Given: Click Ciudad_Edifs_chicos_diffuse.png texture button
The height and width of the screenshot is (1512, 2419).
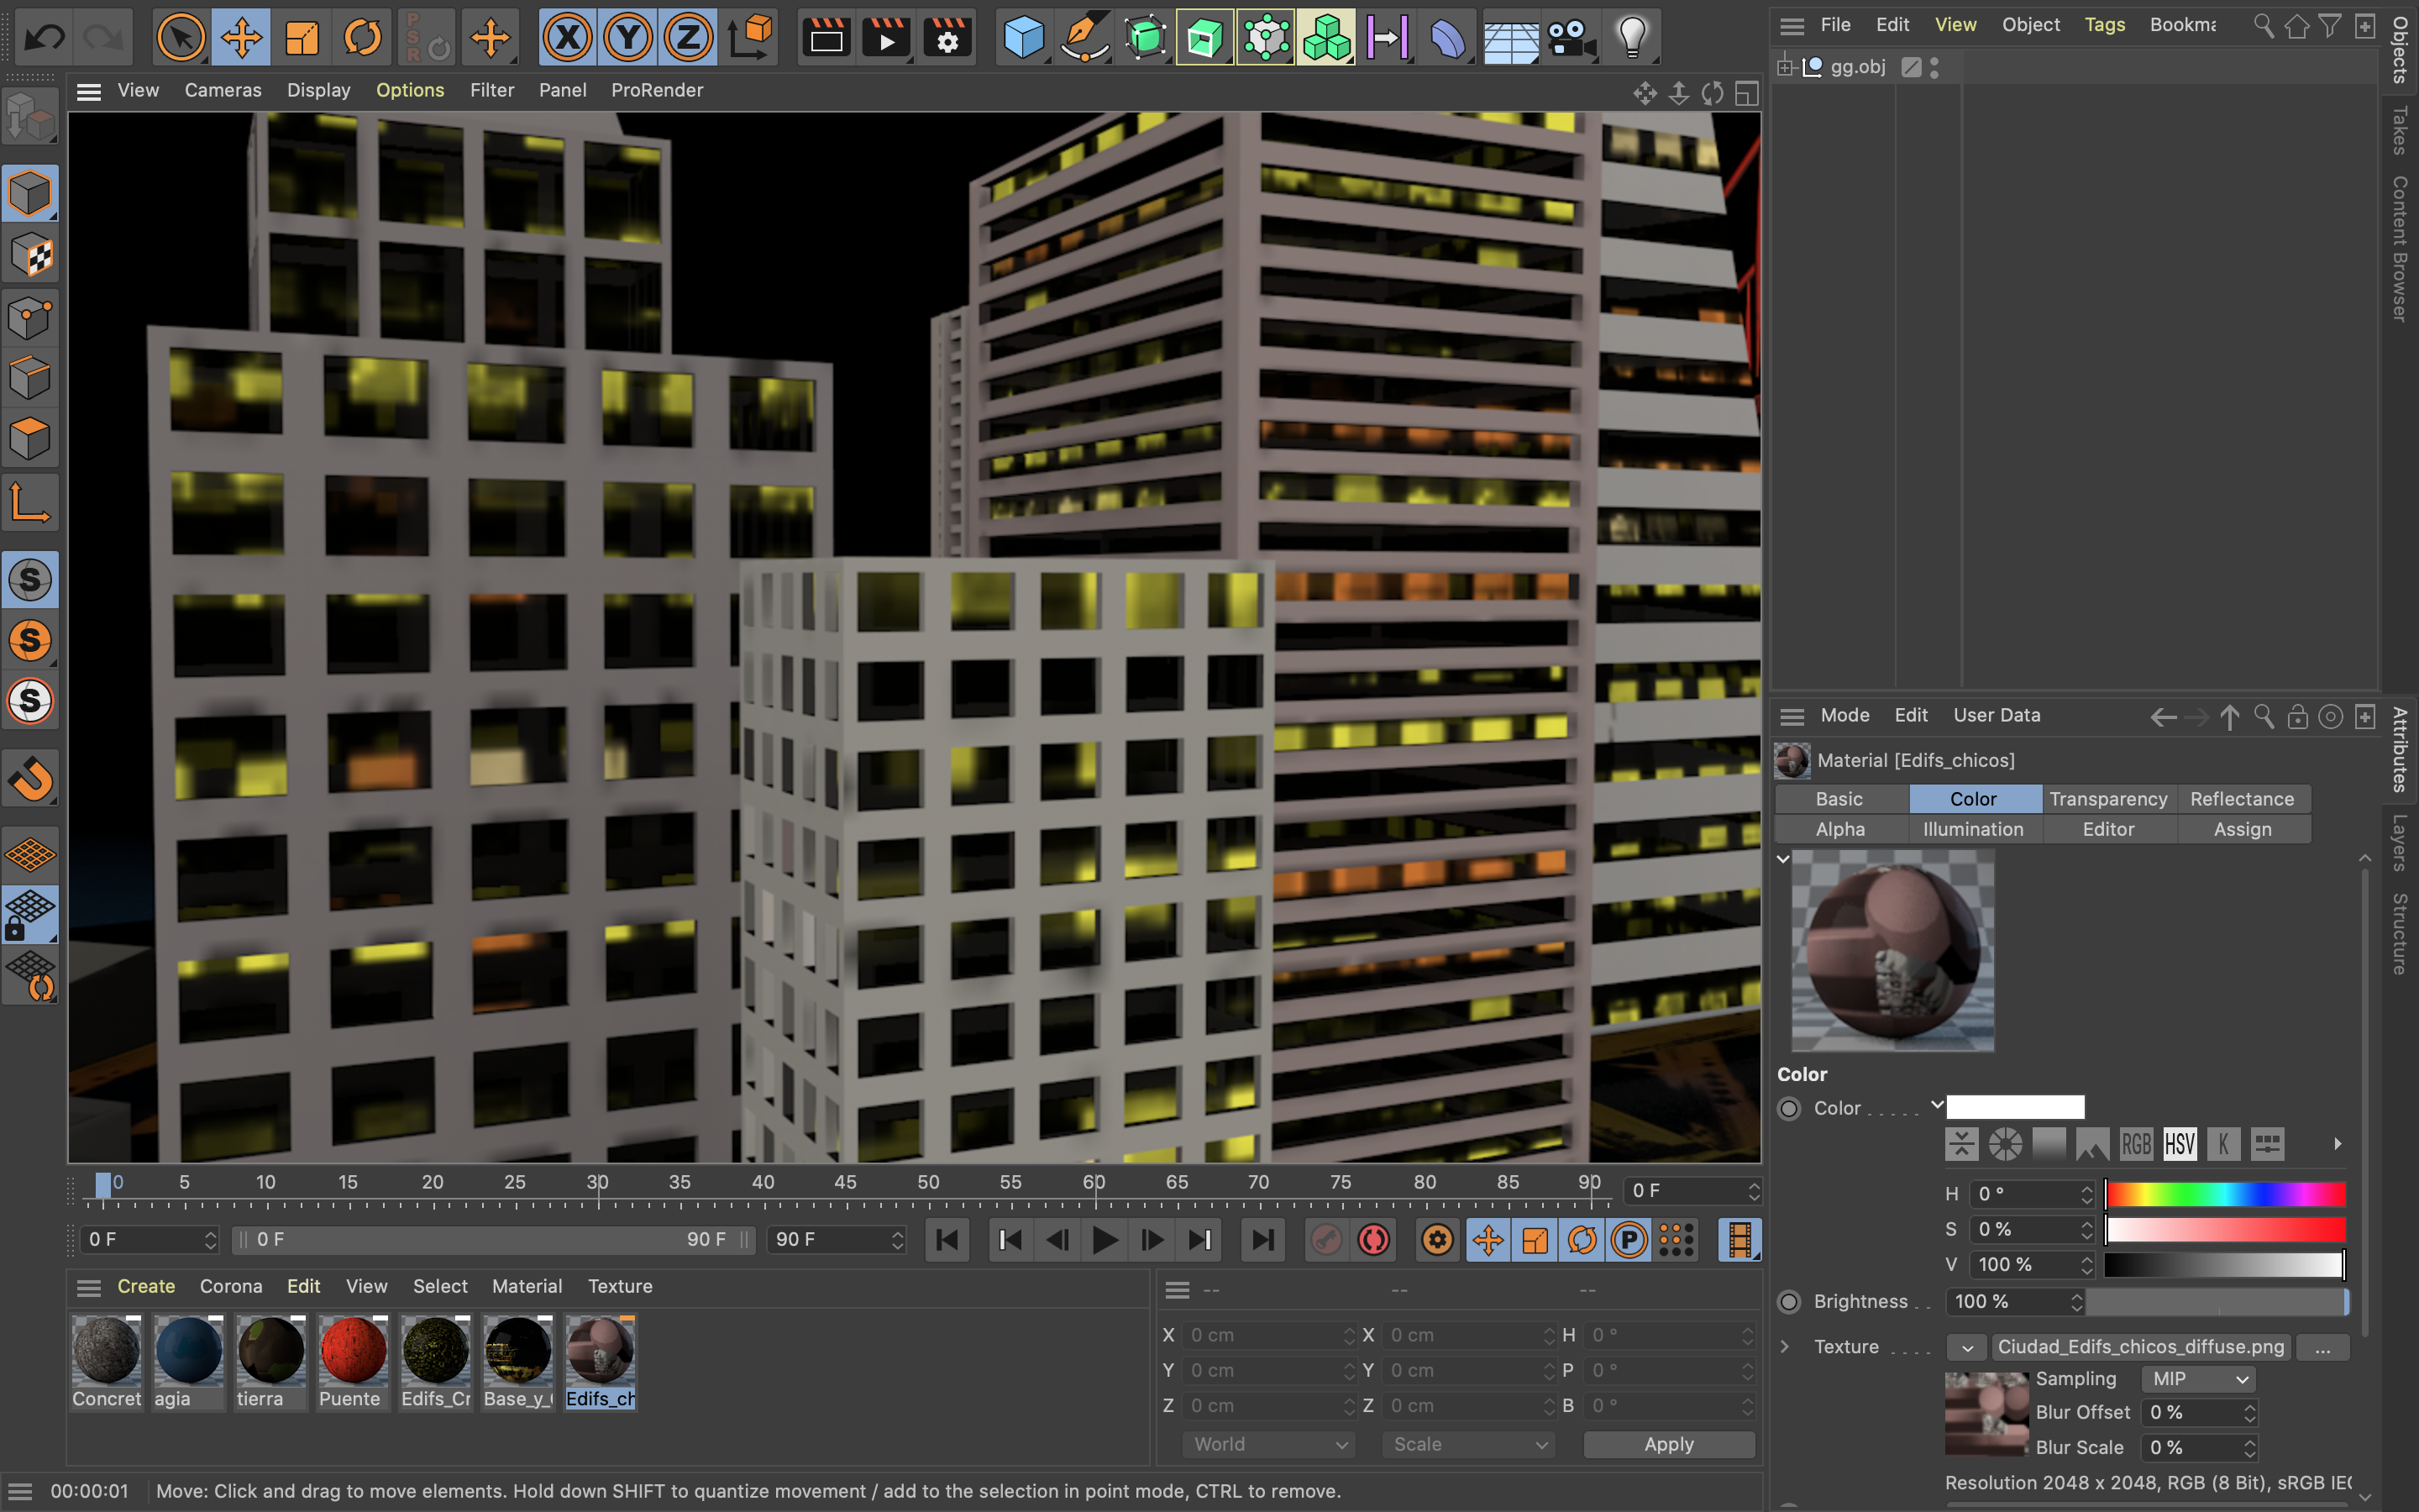Looking at the screenshot, I should (x=2140, y=1347).
